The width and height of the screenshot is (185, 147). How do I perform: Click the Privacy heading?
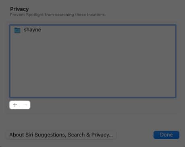pos(19,9)
